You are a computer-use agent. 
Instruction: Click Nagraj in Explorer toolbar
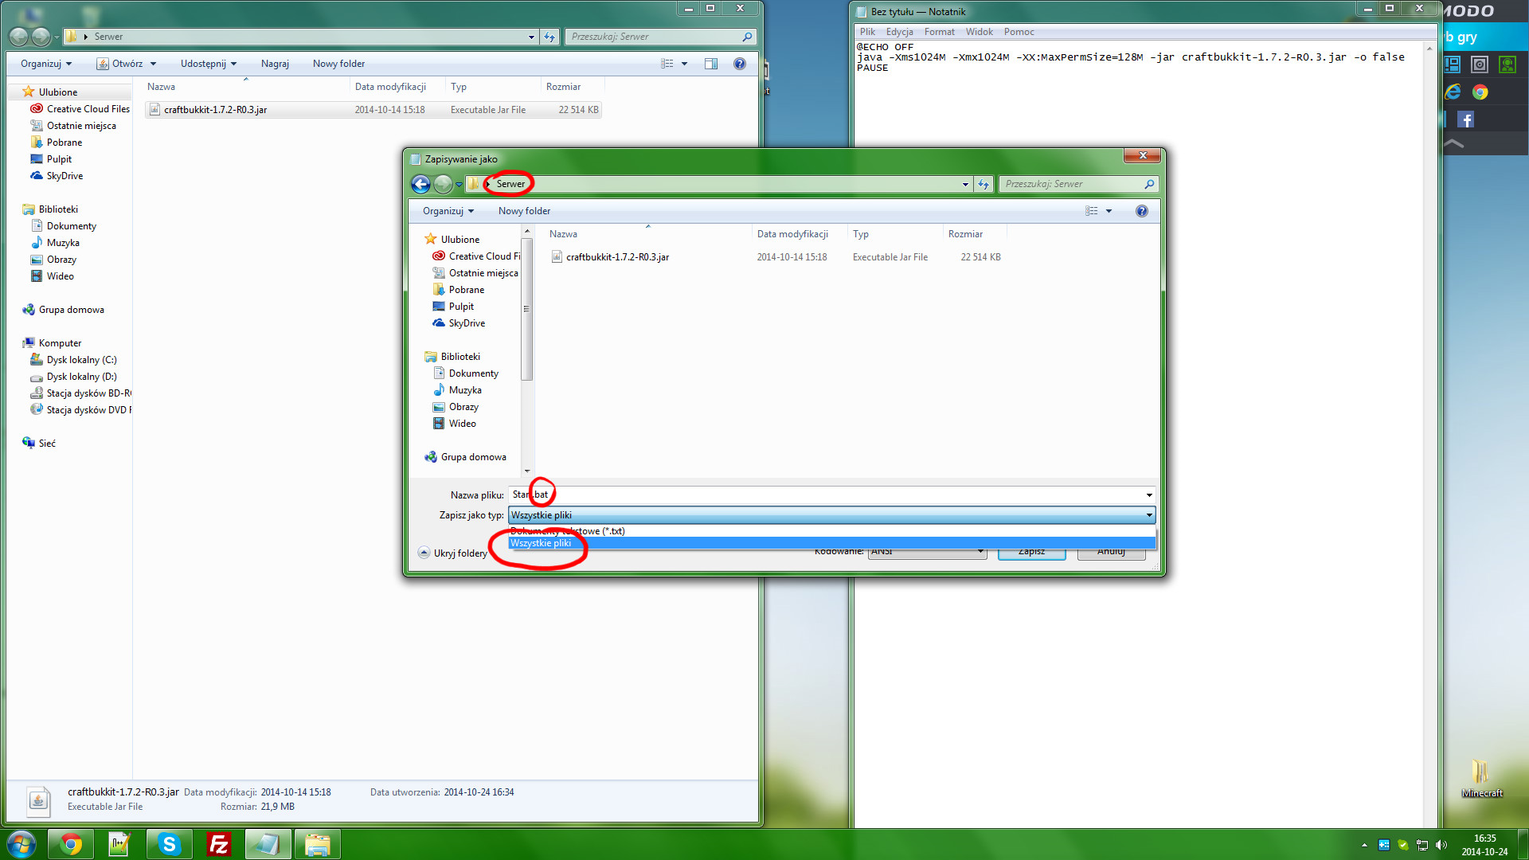[275, 64]
